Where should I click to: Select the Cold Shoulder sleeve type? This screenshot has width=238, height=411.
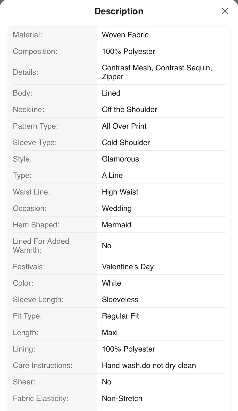point(126,143)
